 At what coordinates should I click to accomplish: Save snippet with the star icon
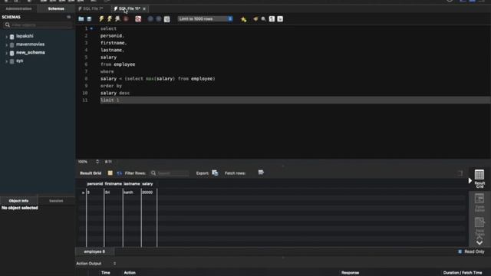click(x=244, y=19)
